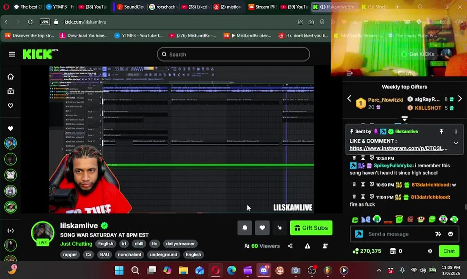Open lilskamlive channel avatar
467x279 pixels.
click(43, 233)
